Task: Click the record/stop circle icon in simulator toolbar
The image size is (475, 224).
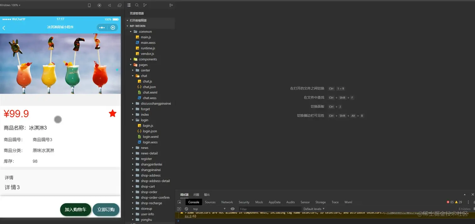Action: pyautogui.click(x=99, y=5)
